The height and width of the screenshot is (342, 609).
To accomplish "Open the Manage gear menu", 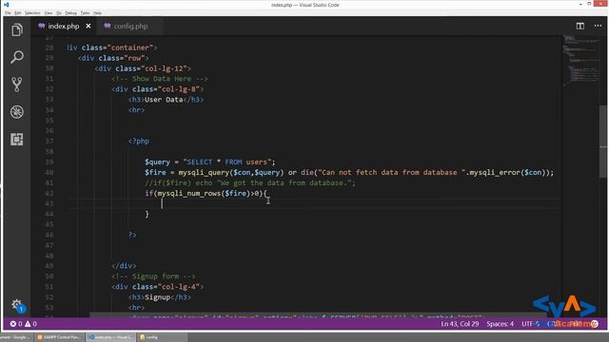I will [x=17, y=305].
